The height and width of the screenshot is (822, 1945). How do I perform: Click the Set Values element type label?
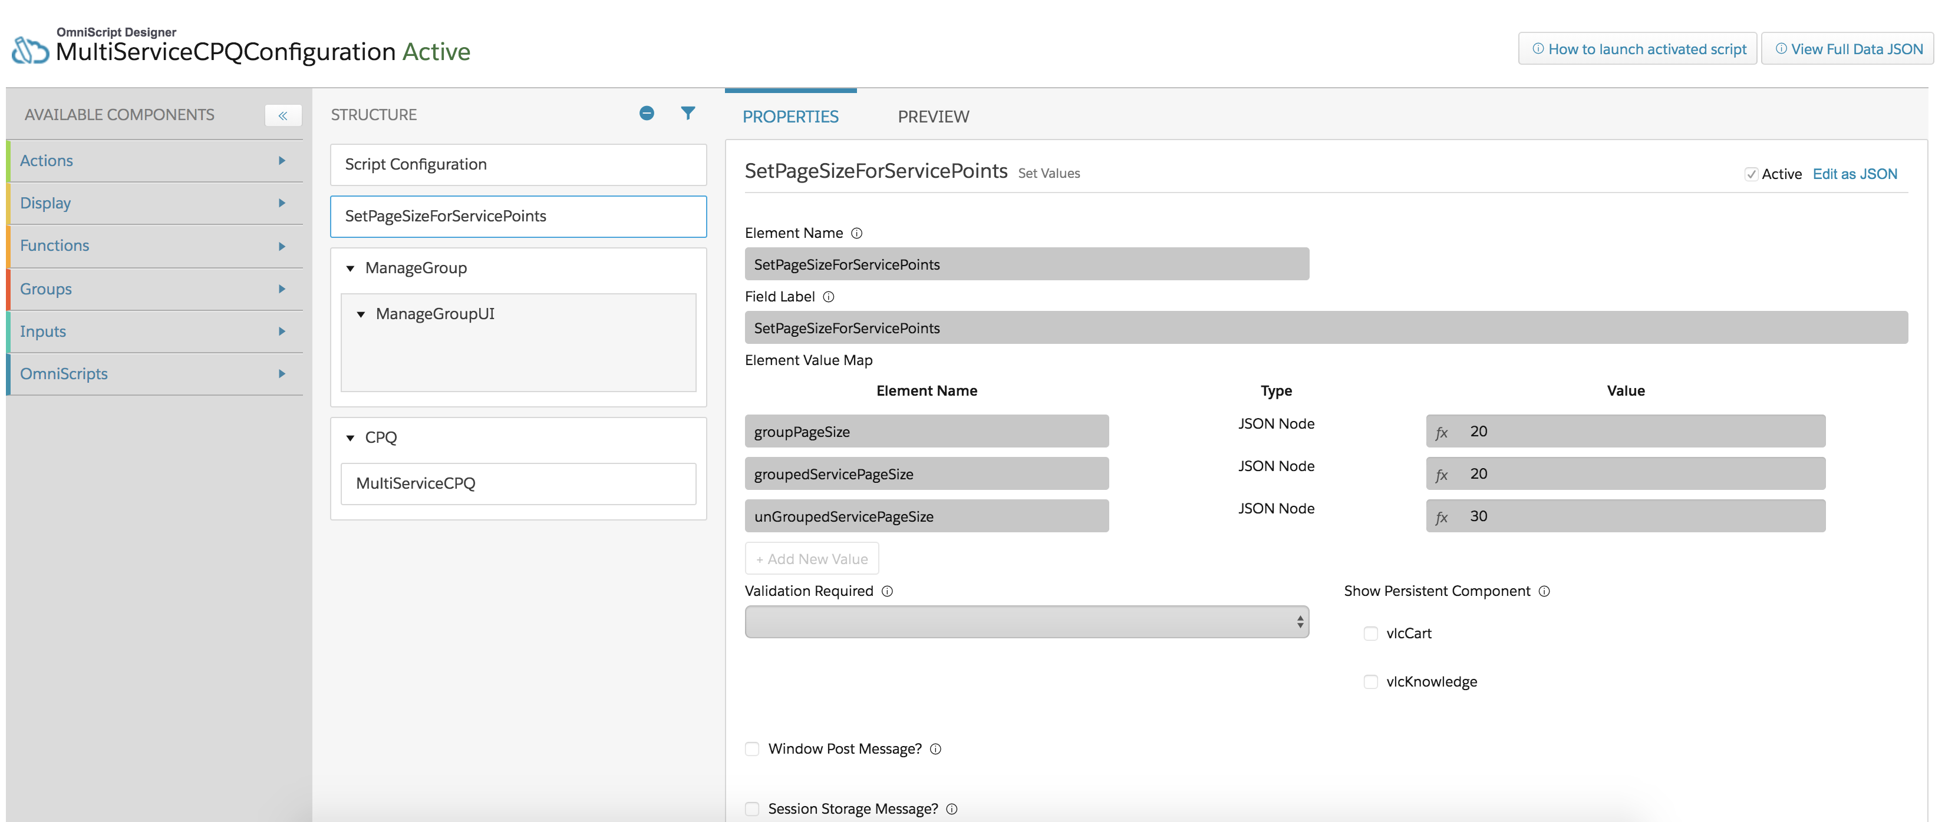click(x=1049, y=174)
